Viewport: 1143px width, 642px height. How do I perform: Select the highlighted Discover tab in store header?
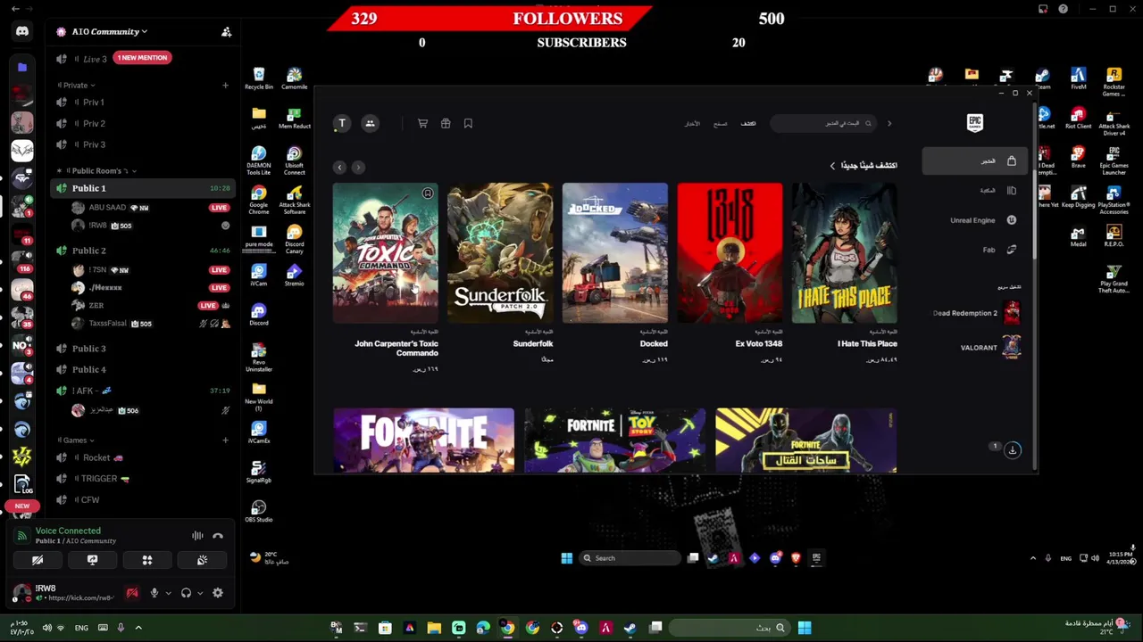pos(748,123)
